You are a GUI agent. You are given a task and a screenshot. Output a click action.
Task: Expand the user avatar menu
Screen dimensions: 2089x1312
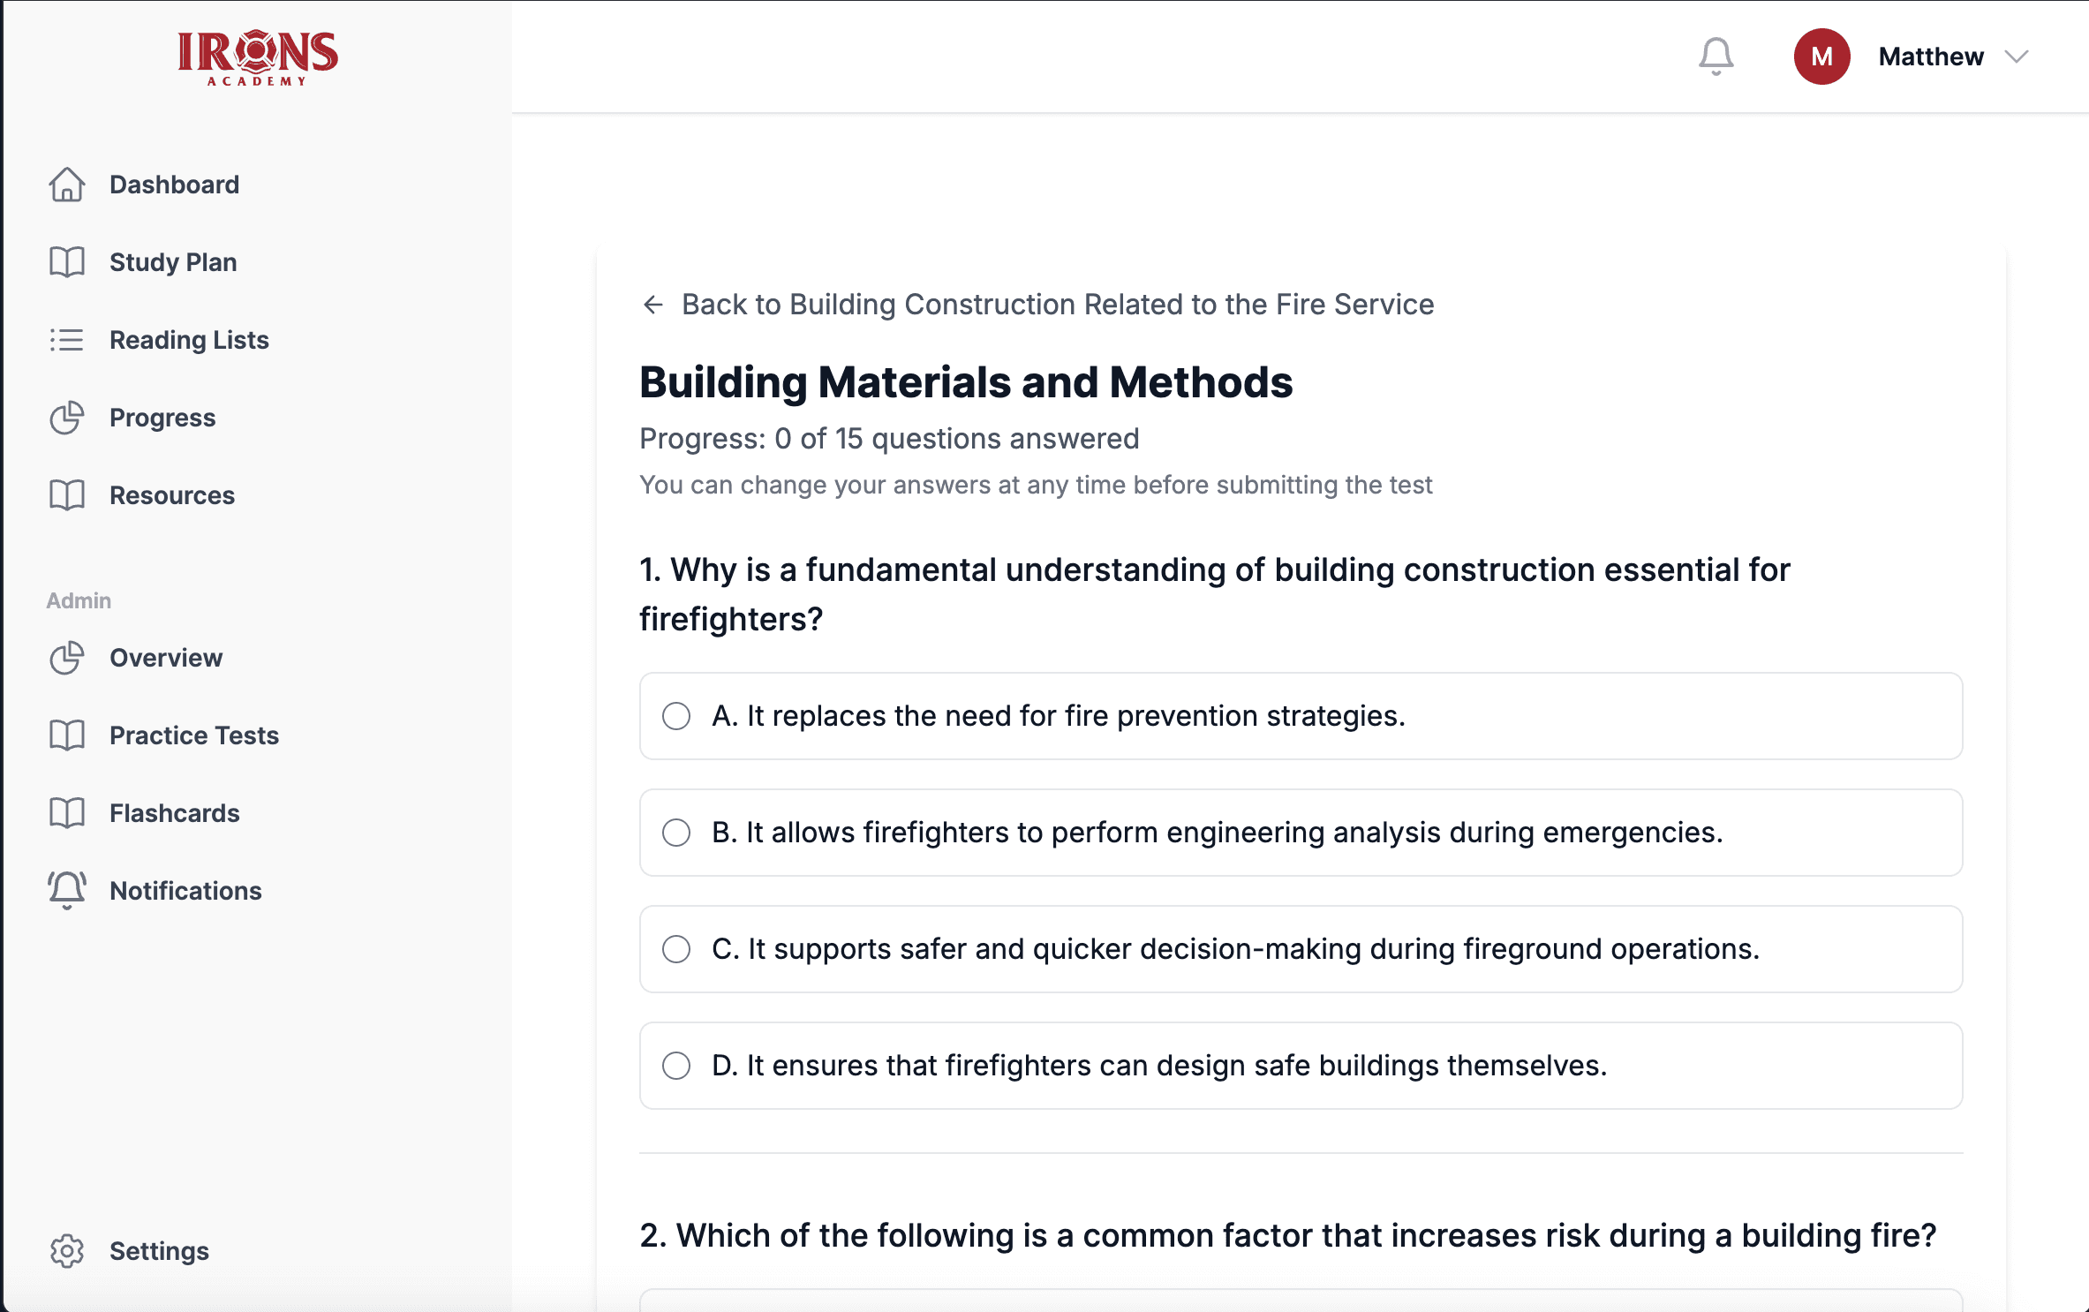pos(1822,57)
